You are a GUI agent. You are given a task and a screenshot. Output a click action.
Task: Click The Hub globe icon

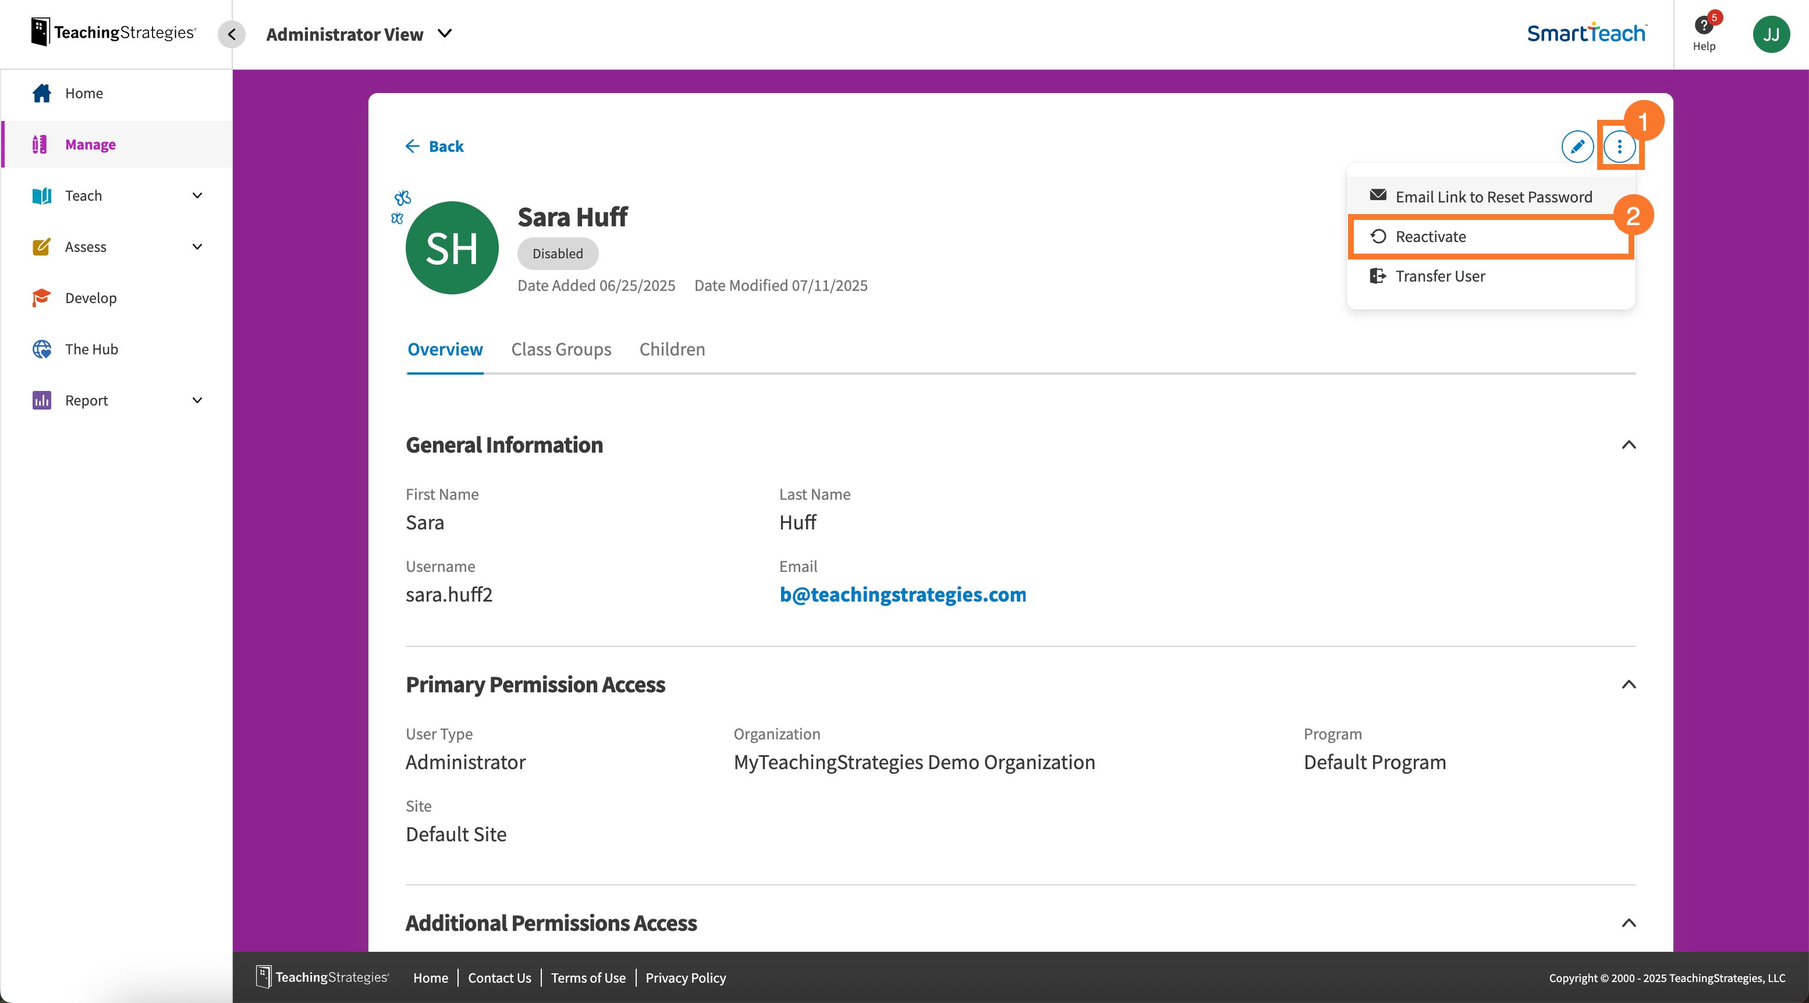pos(41,349)
